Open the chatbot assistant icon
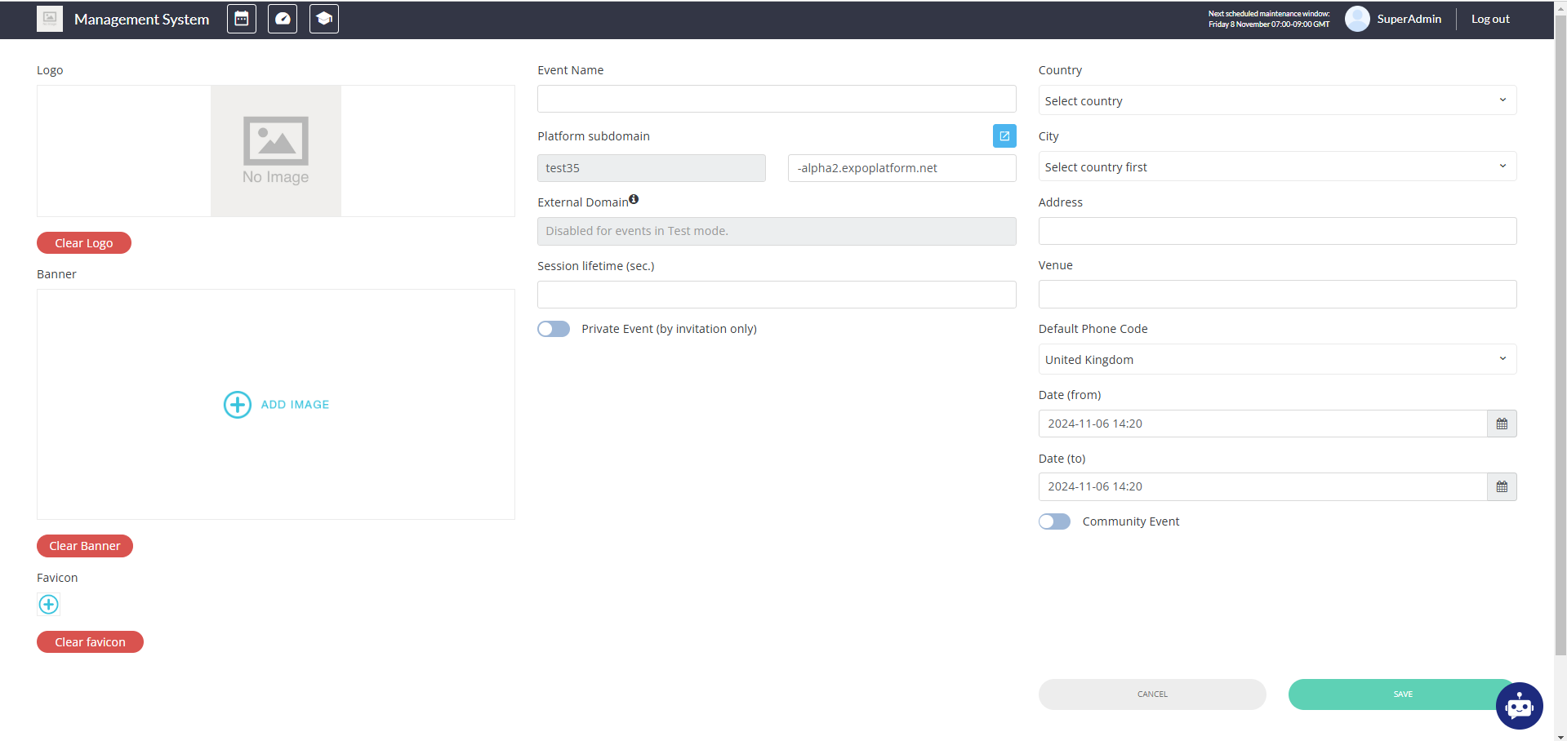This screenshot has height=741, width=1567. pyautogui.click(x=1519, y=706)
